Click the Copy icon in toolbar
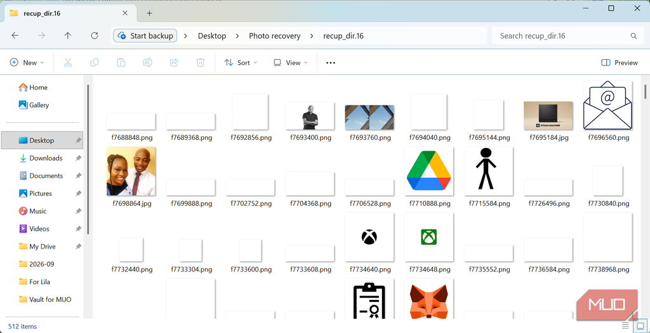The height and width of the screenshot is (333, 650). [95, 63]
